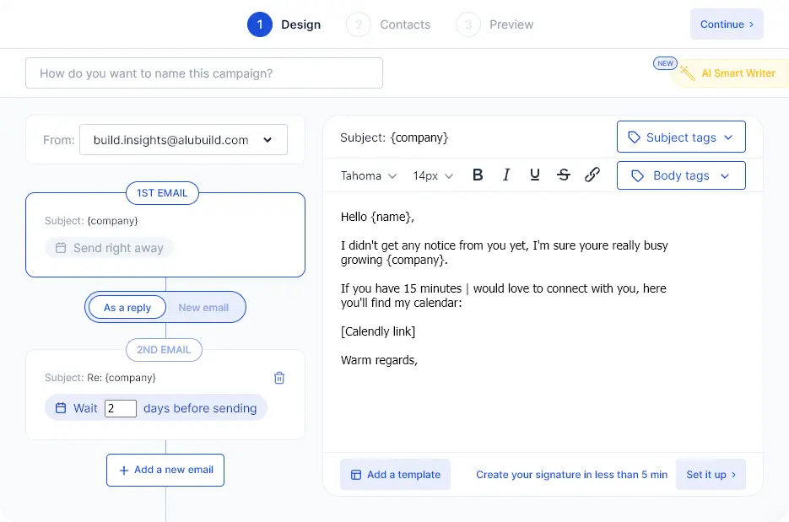Delete the 2nd email with trash icon
Image resolution: width=789 pixels, height=522 pixels.
pos(280,378)
